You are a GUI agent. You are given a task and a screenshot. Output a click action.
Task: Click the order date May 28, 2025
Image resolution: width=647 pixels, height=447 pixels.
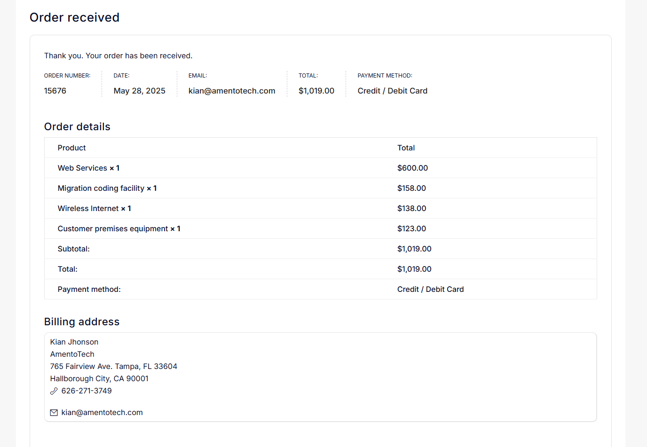pos(139,91)
